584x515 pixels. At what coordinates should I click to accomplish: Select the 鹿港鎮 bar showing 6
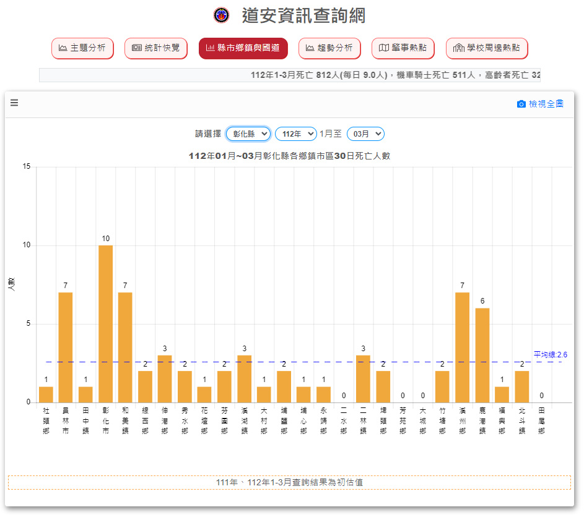click(482, 355)
